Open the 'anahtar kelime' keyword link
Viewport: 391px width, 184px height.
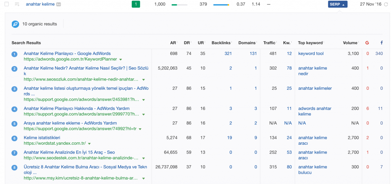(40, 4)
